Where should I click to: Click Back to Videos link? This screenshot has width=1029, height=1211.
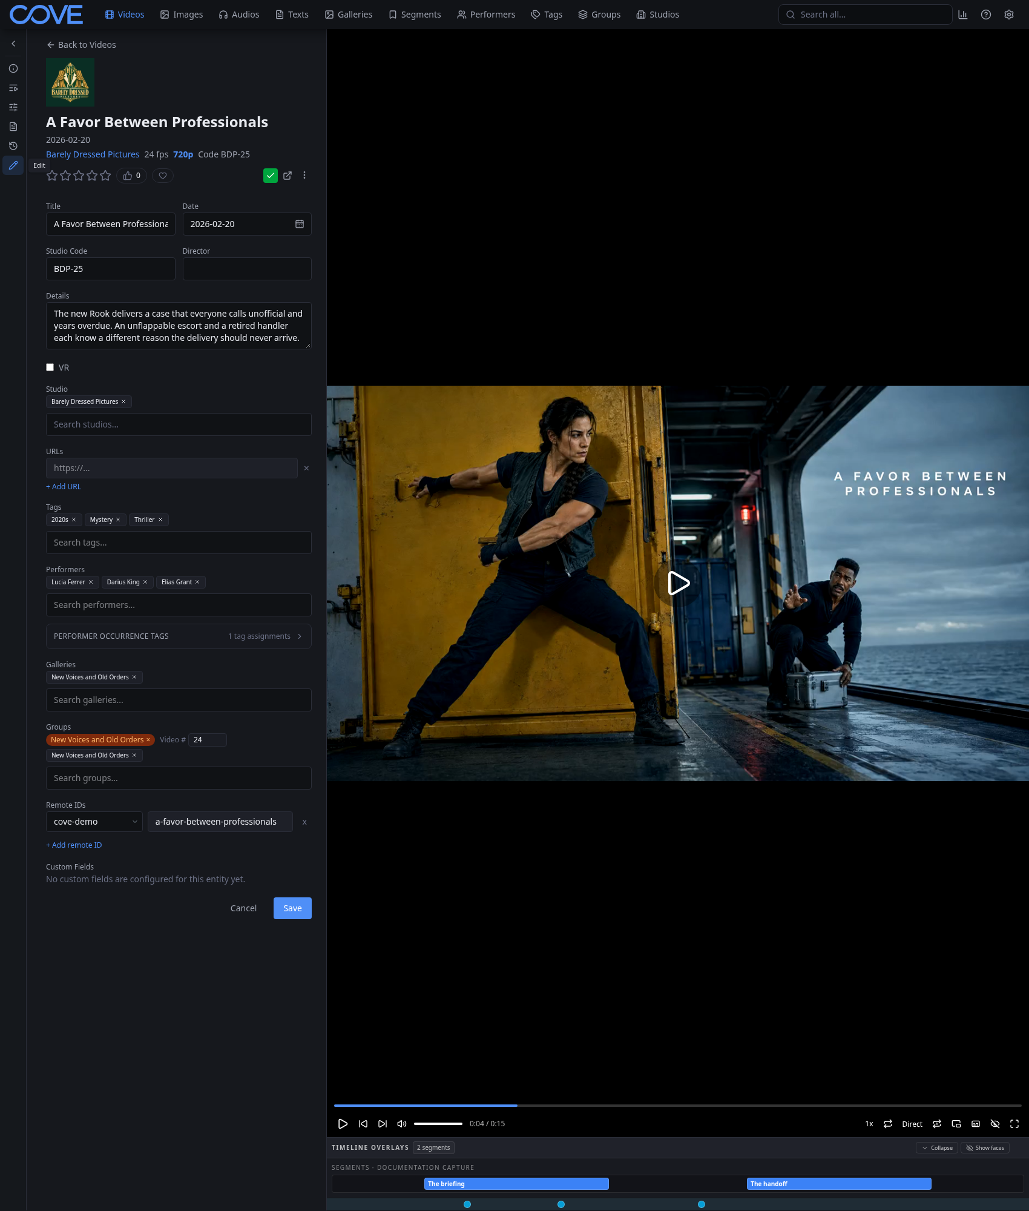81,45
